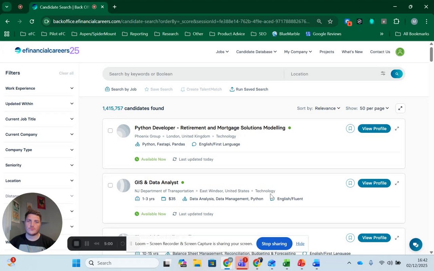Open Chrome extensions puzzle icon

[396, 21]
